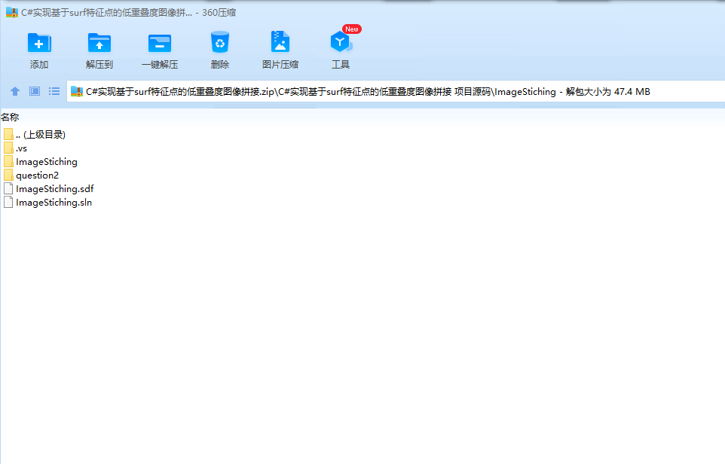This screenshot has width=725, height=464.
Task: Click the .vs folder's icon
Action: click(x=8, y=148)
